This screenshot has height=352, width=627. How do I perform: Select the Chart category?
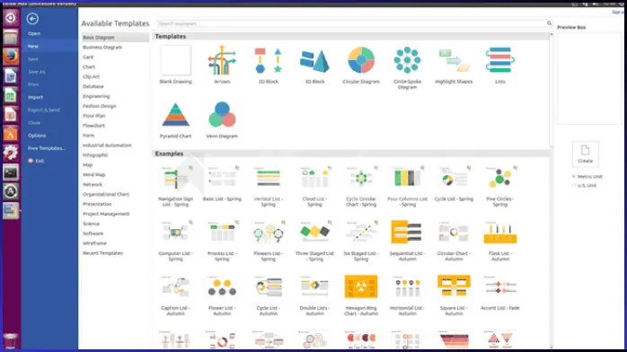89,66
